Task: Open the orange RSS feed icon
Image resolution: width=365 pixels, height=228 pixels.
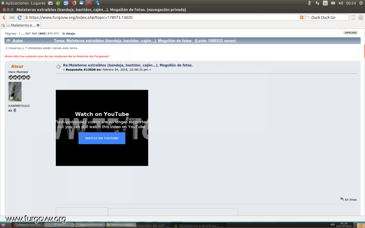Action: point(301,17)
